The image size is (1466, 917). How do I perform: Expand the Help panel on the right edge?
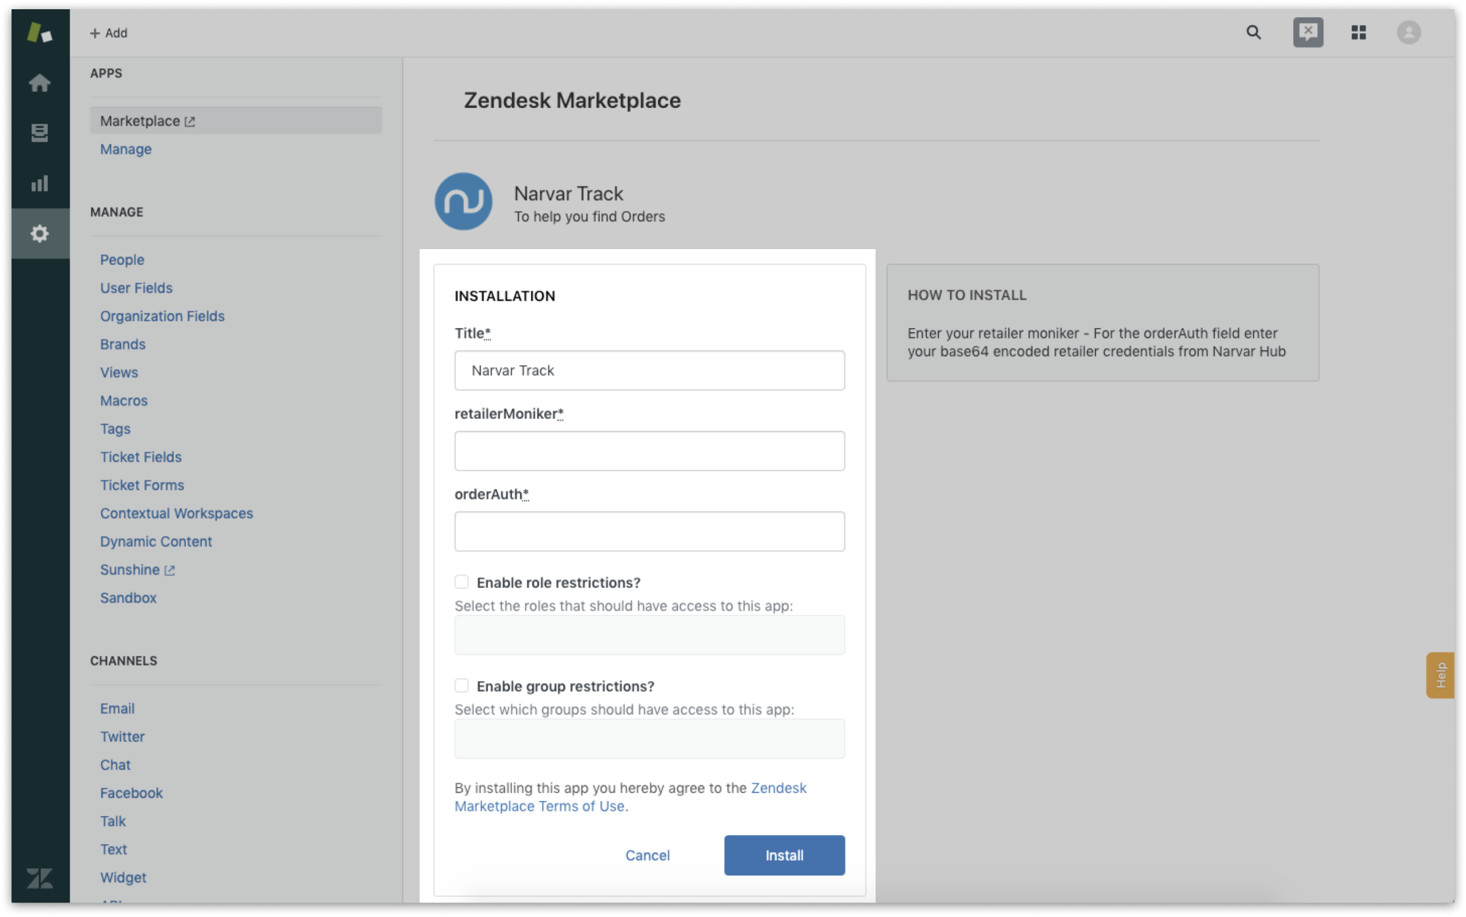[1441, 674]
